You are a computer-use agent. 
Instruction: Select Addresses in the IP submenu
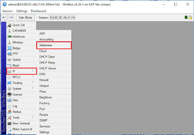54,45
